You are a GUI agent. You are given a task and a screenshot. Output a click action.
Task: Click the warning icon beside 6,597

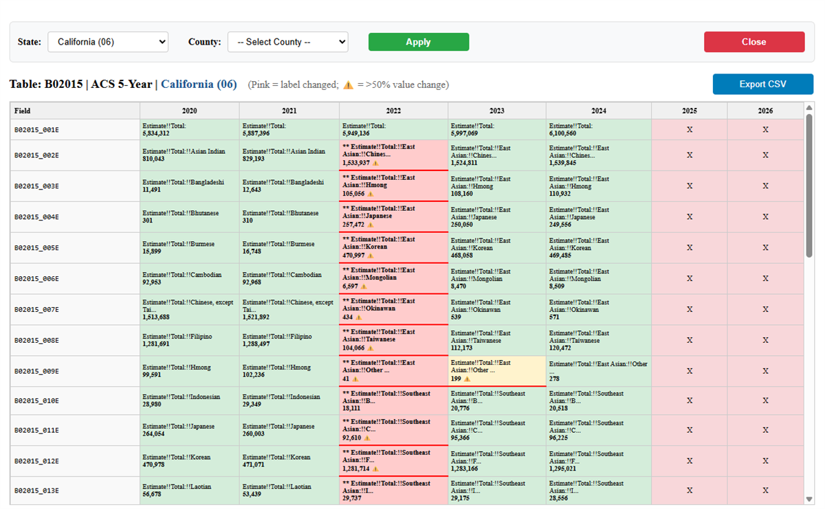click(x=364, y=286)
